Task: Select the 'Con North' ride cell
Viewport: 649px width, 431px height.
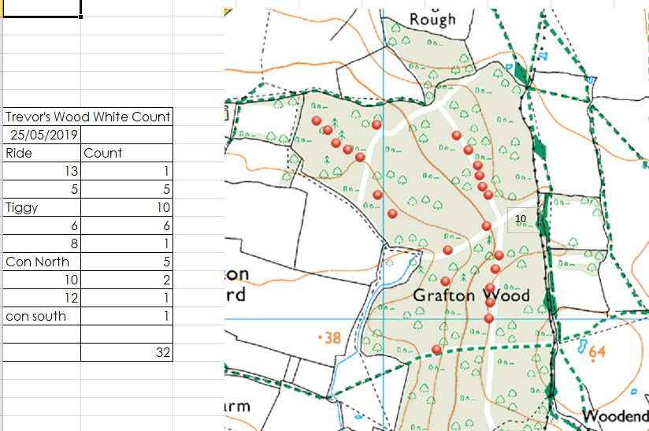Action: [x=42, y=262]
